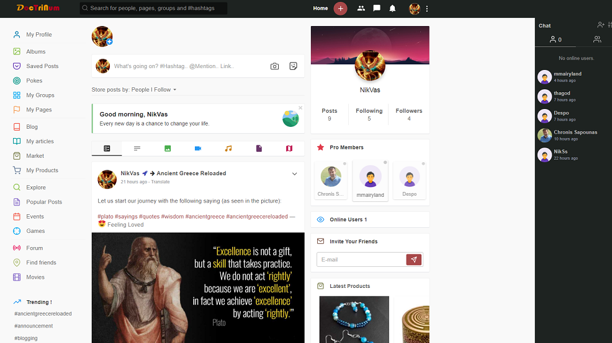Filter feed by video posts icon
This screenshot has width=612, height=343.
pyautogui.click(x=198, y=149)
